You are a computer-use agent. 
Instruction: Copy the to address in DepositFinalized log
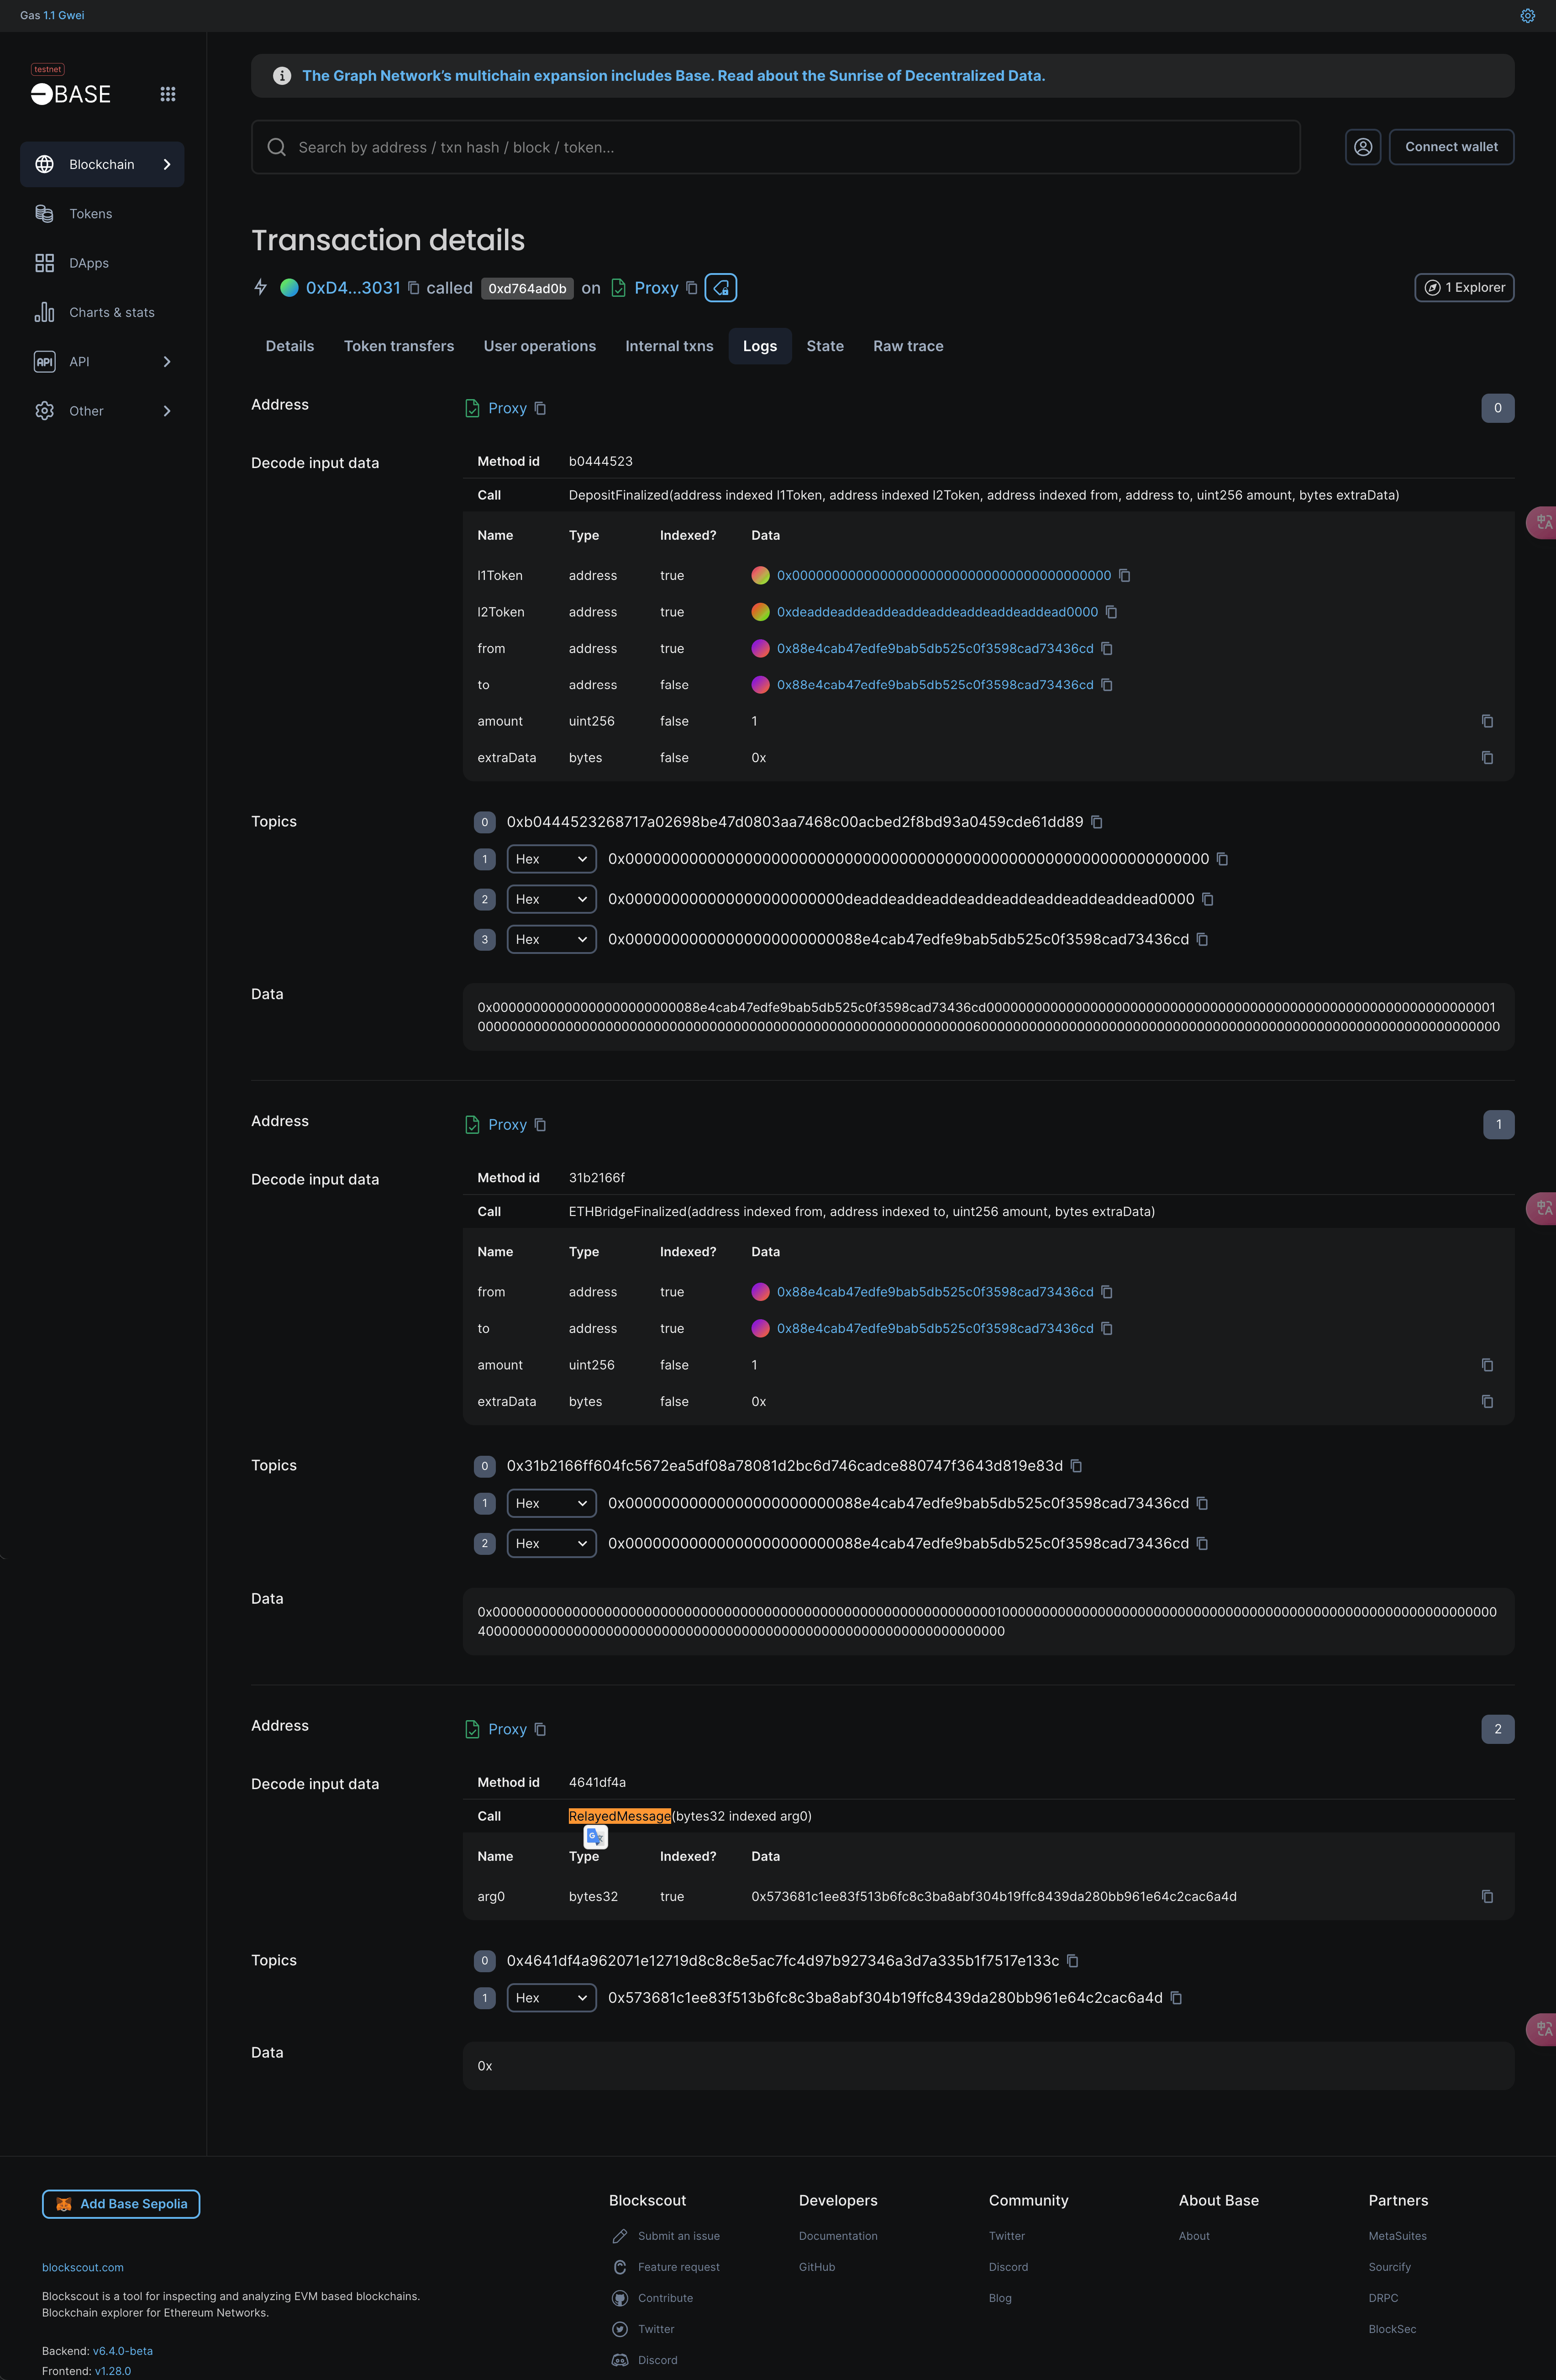[x=1107, y=685]
